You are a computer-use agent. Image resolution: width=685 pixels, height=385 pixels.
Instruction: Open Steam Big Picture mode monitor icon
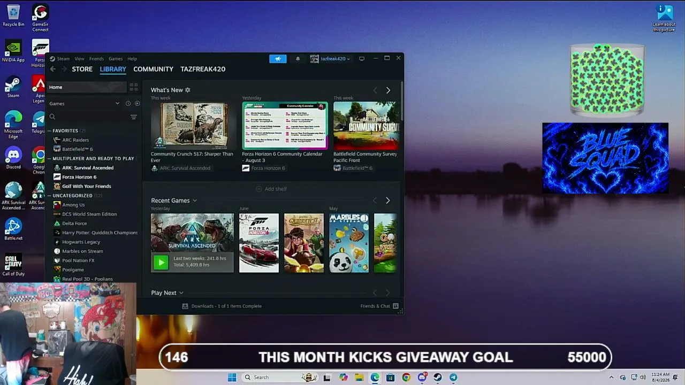[362, 59]
